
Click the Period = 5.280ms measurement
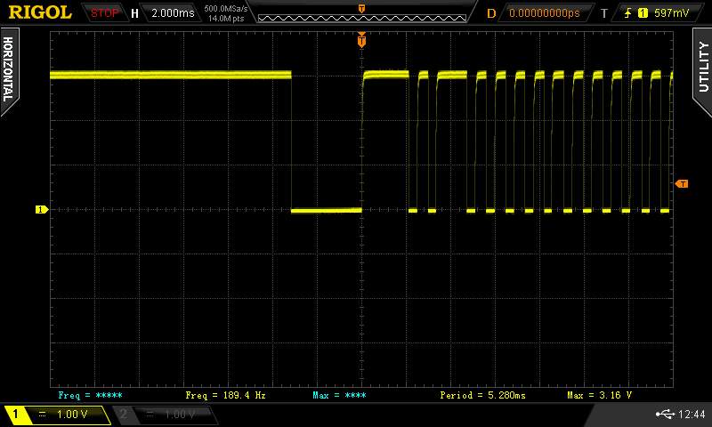483,394
